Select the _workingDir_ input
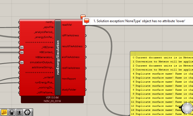 (45, 87)
